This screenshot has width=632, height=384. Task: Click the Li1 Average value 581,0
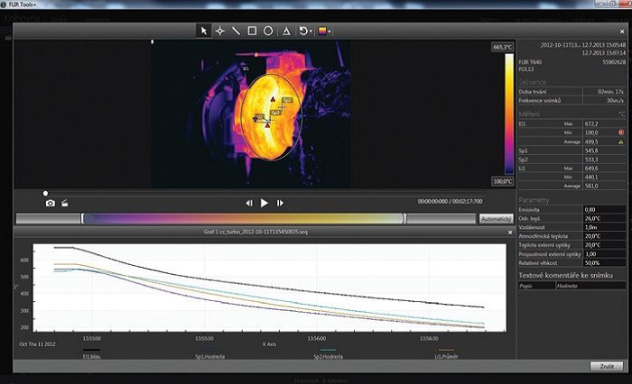point(591,186)
